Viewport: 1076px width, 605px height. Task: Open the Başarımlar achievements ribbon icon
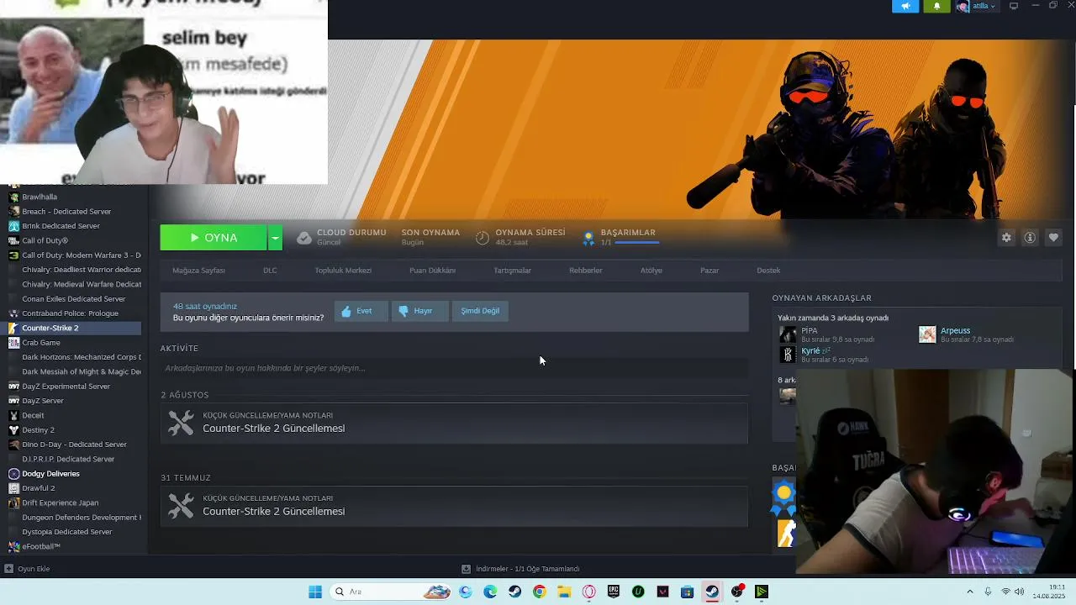[588, 238]
